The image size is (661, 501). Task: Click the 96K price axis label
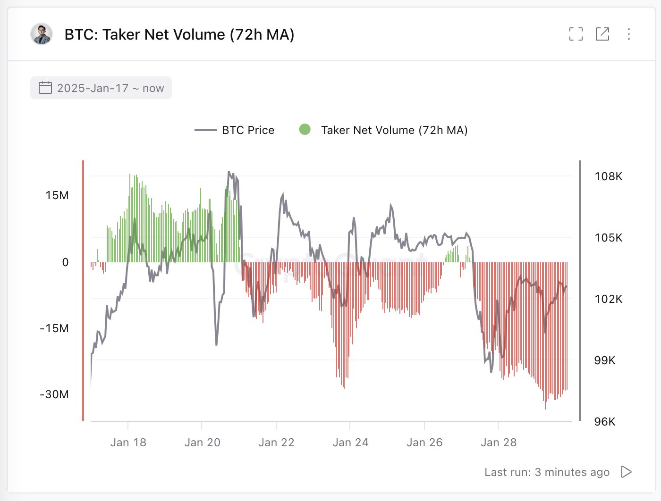[x=605, y=422]
